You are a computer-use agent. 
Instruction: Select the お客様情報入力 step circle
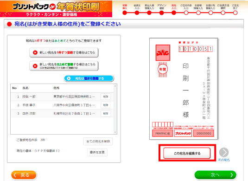pos(198,13)
